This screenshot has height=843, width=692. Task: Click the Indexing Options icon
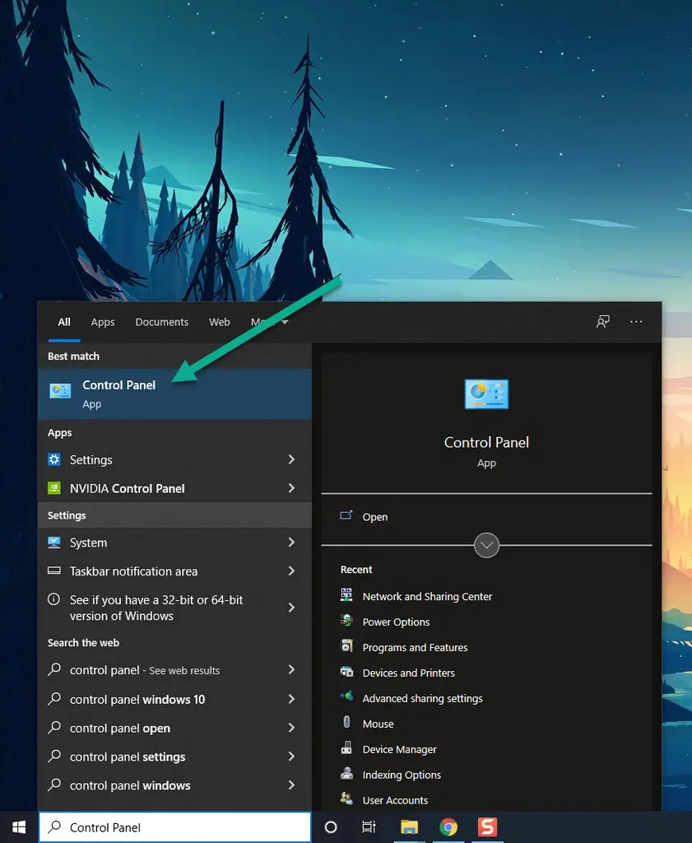[x=346, y=773]
